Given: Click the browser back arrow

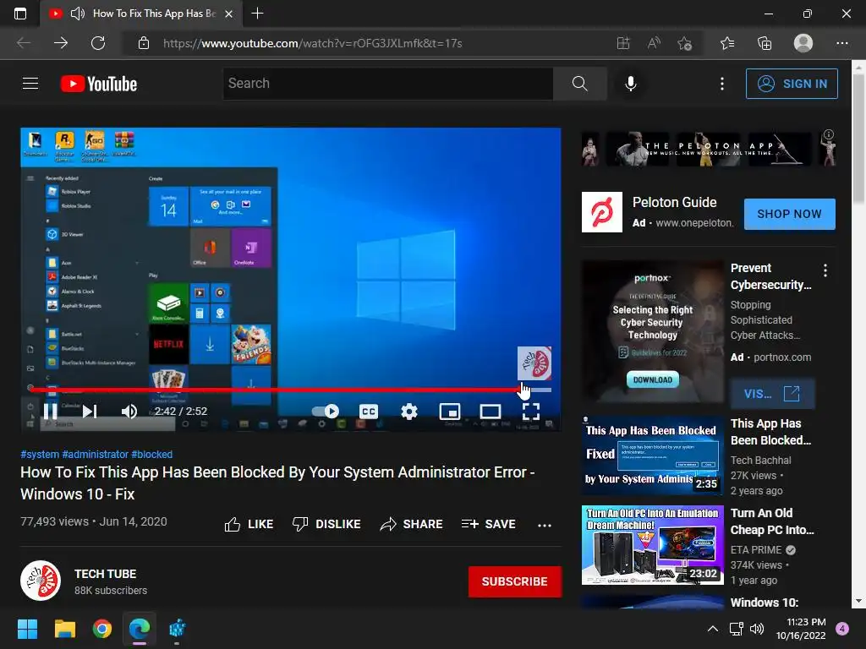Looking at the screenshot, I should 23,43.
